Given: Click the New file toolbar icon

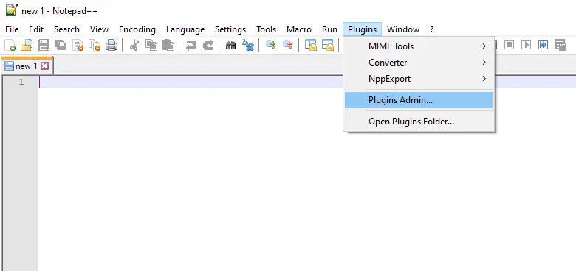Looking at the screenshot, I should point(10,46).
